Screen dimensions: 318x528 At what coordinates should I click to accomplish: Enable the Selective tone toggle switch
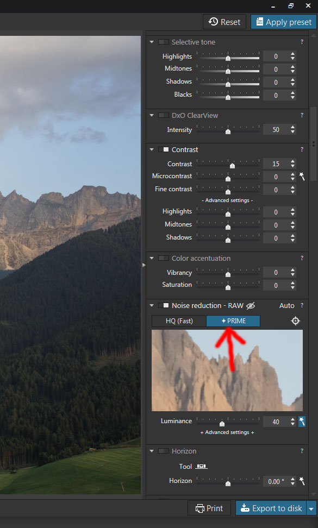click(164, 42)
